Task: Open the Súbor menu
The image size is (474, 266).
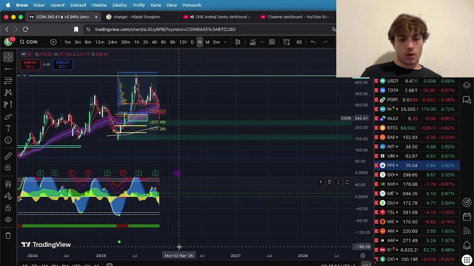Action: coord(39,5)
